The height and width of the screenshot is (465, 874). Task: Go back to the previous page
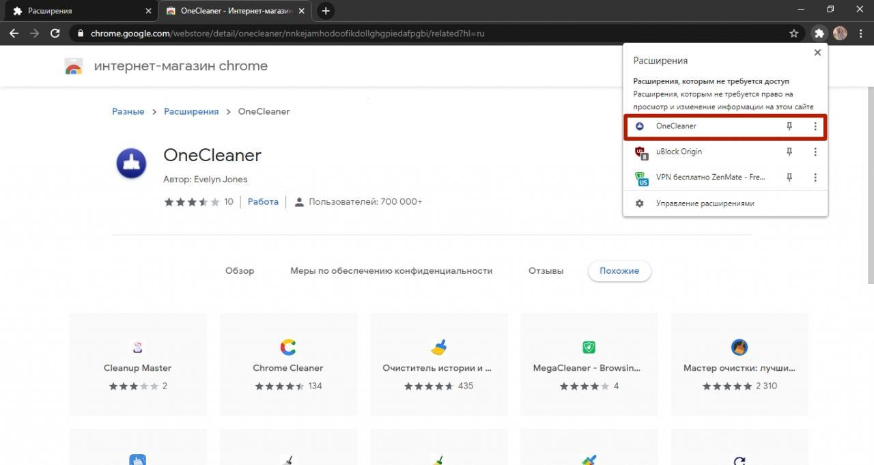[x=14, y=33]
